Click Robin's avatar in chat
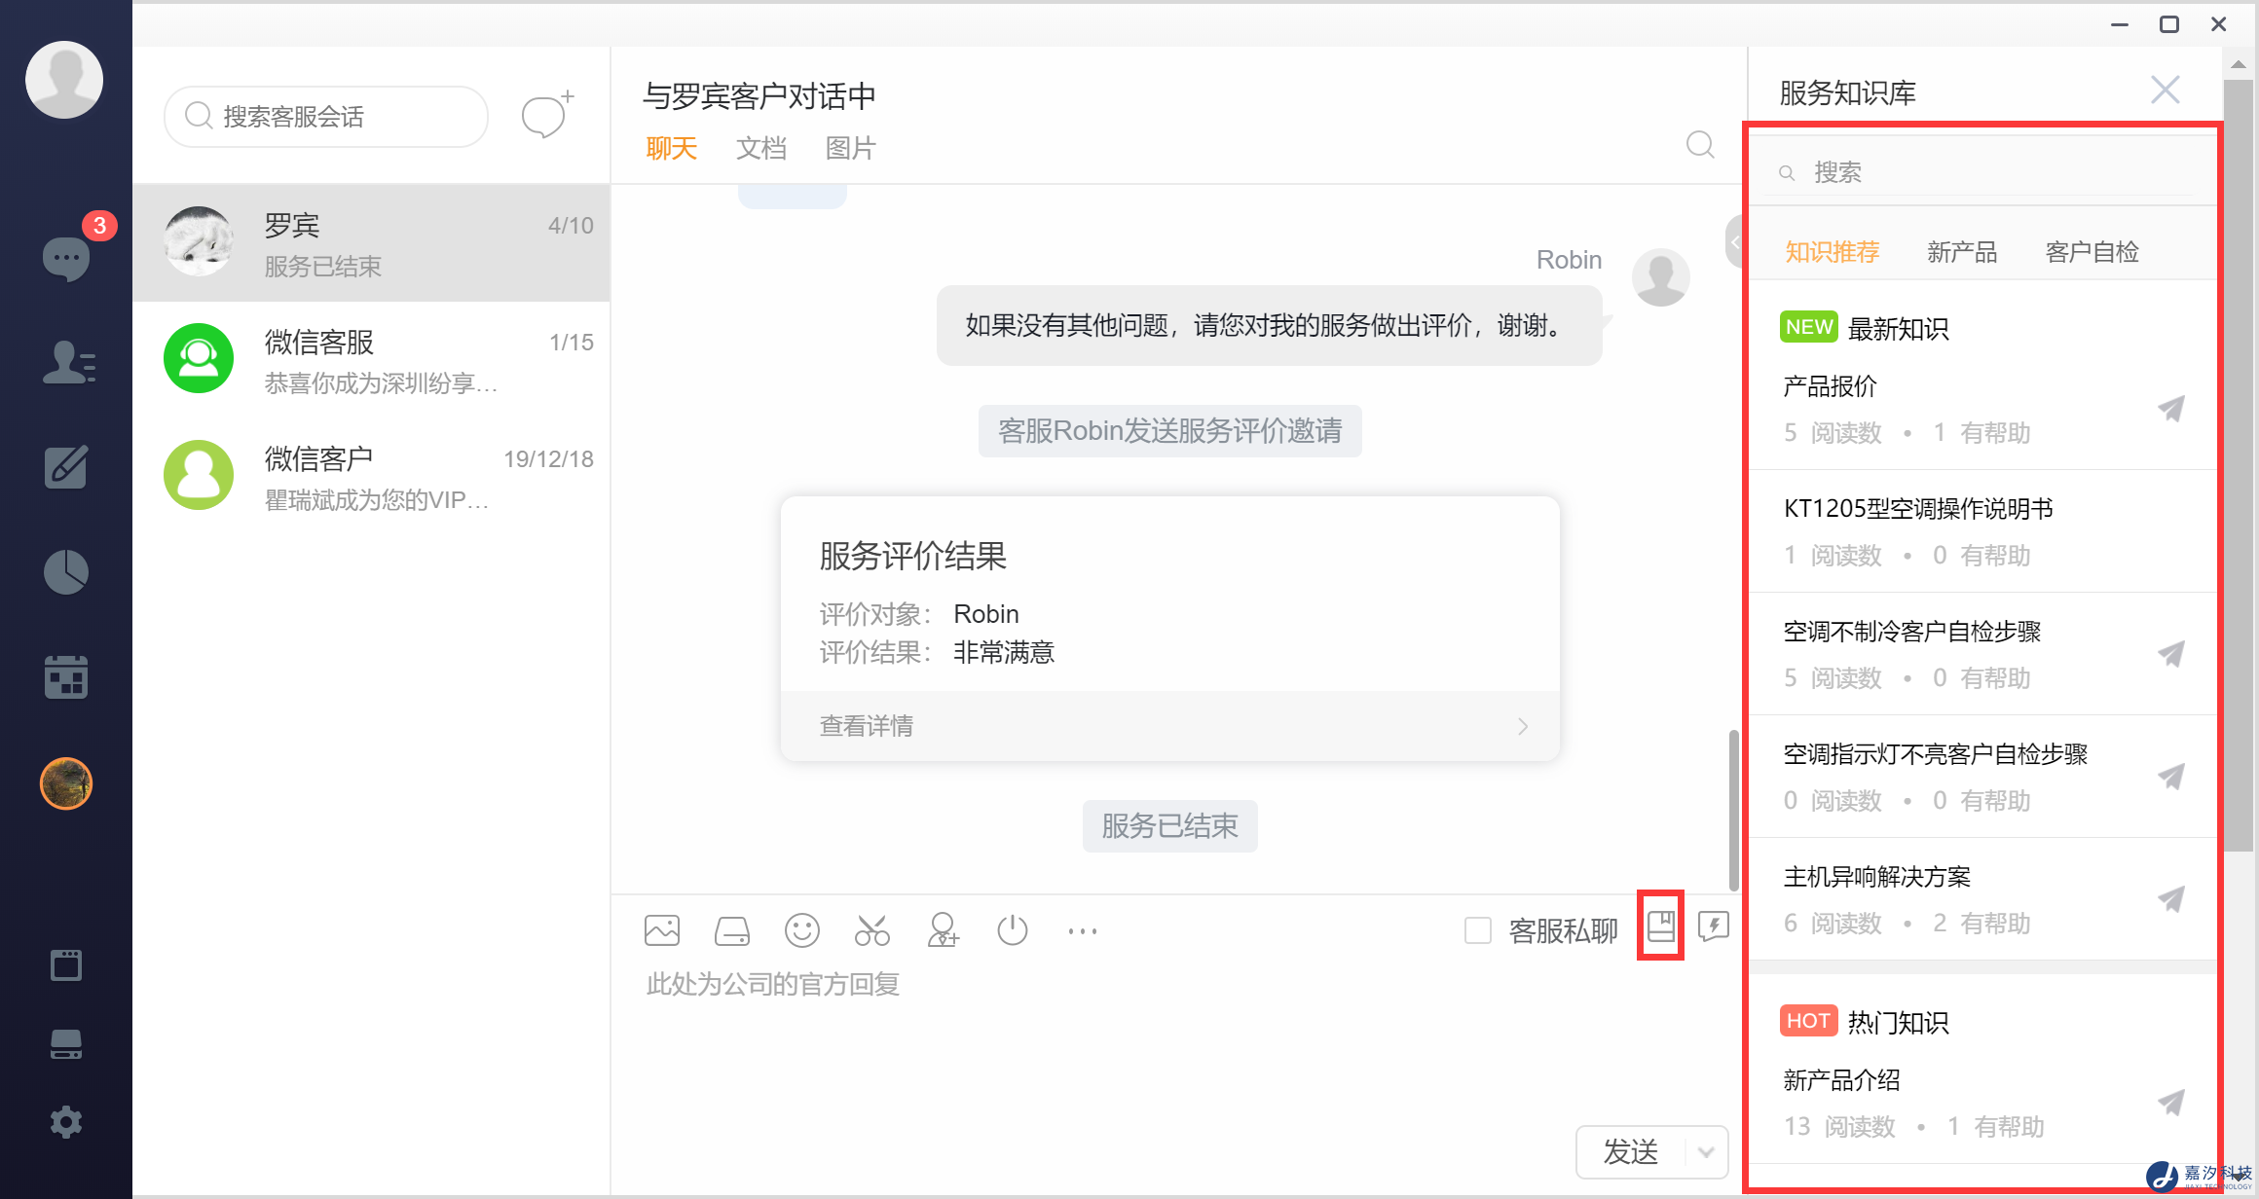Image resolution: width=2259 pixels, height=1199 pixels. point(1660,277)
